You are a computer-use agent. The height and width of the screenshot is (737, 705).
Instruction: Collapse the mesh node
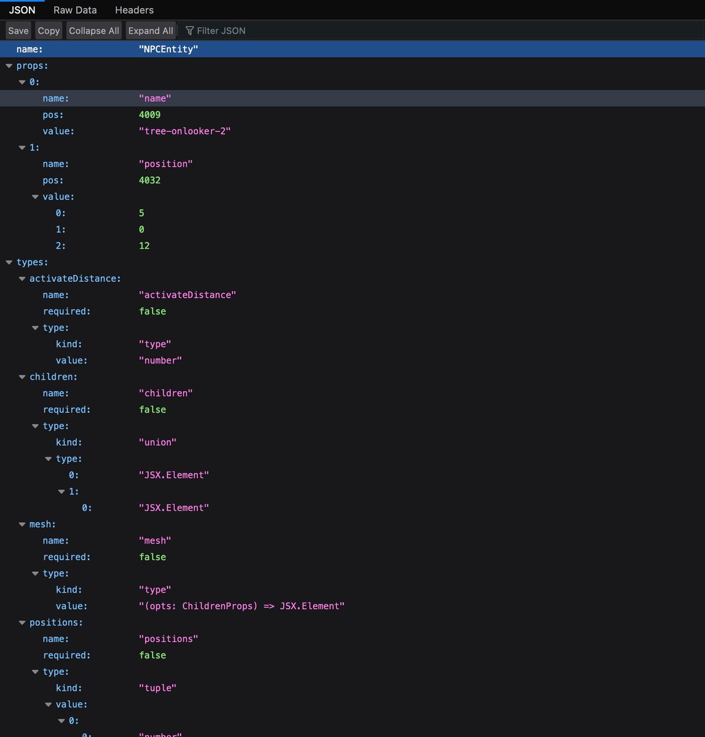pyautogui.click(x=22, y=524)
